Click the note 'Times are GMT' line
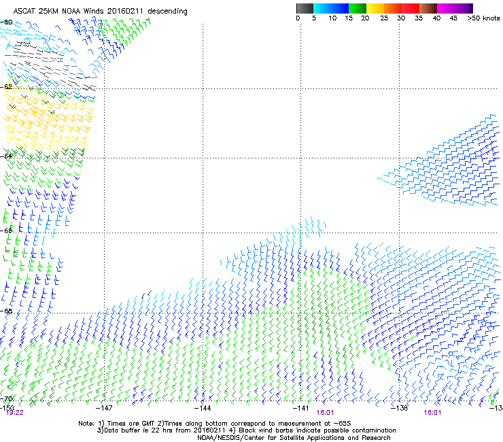Image resolution: width=503 pixels, height=442 pixels. (x=214, y=424)
